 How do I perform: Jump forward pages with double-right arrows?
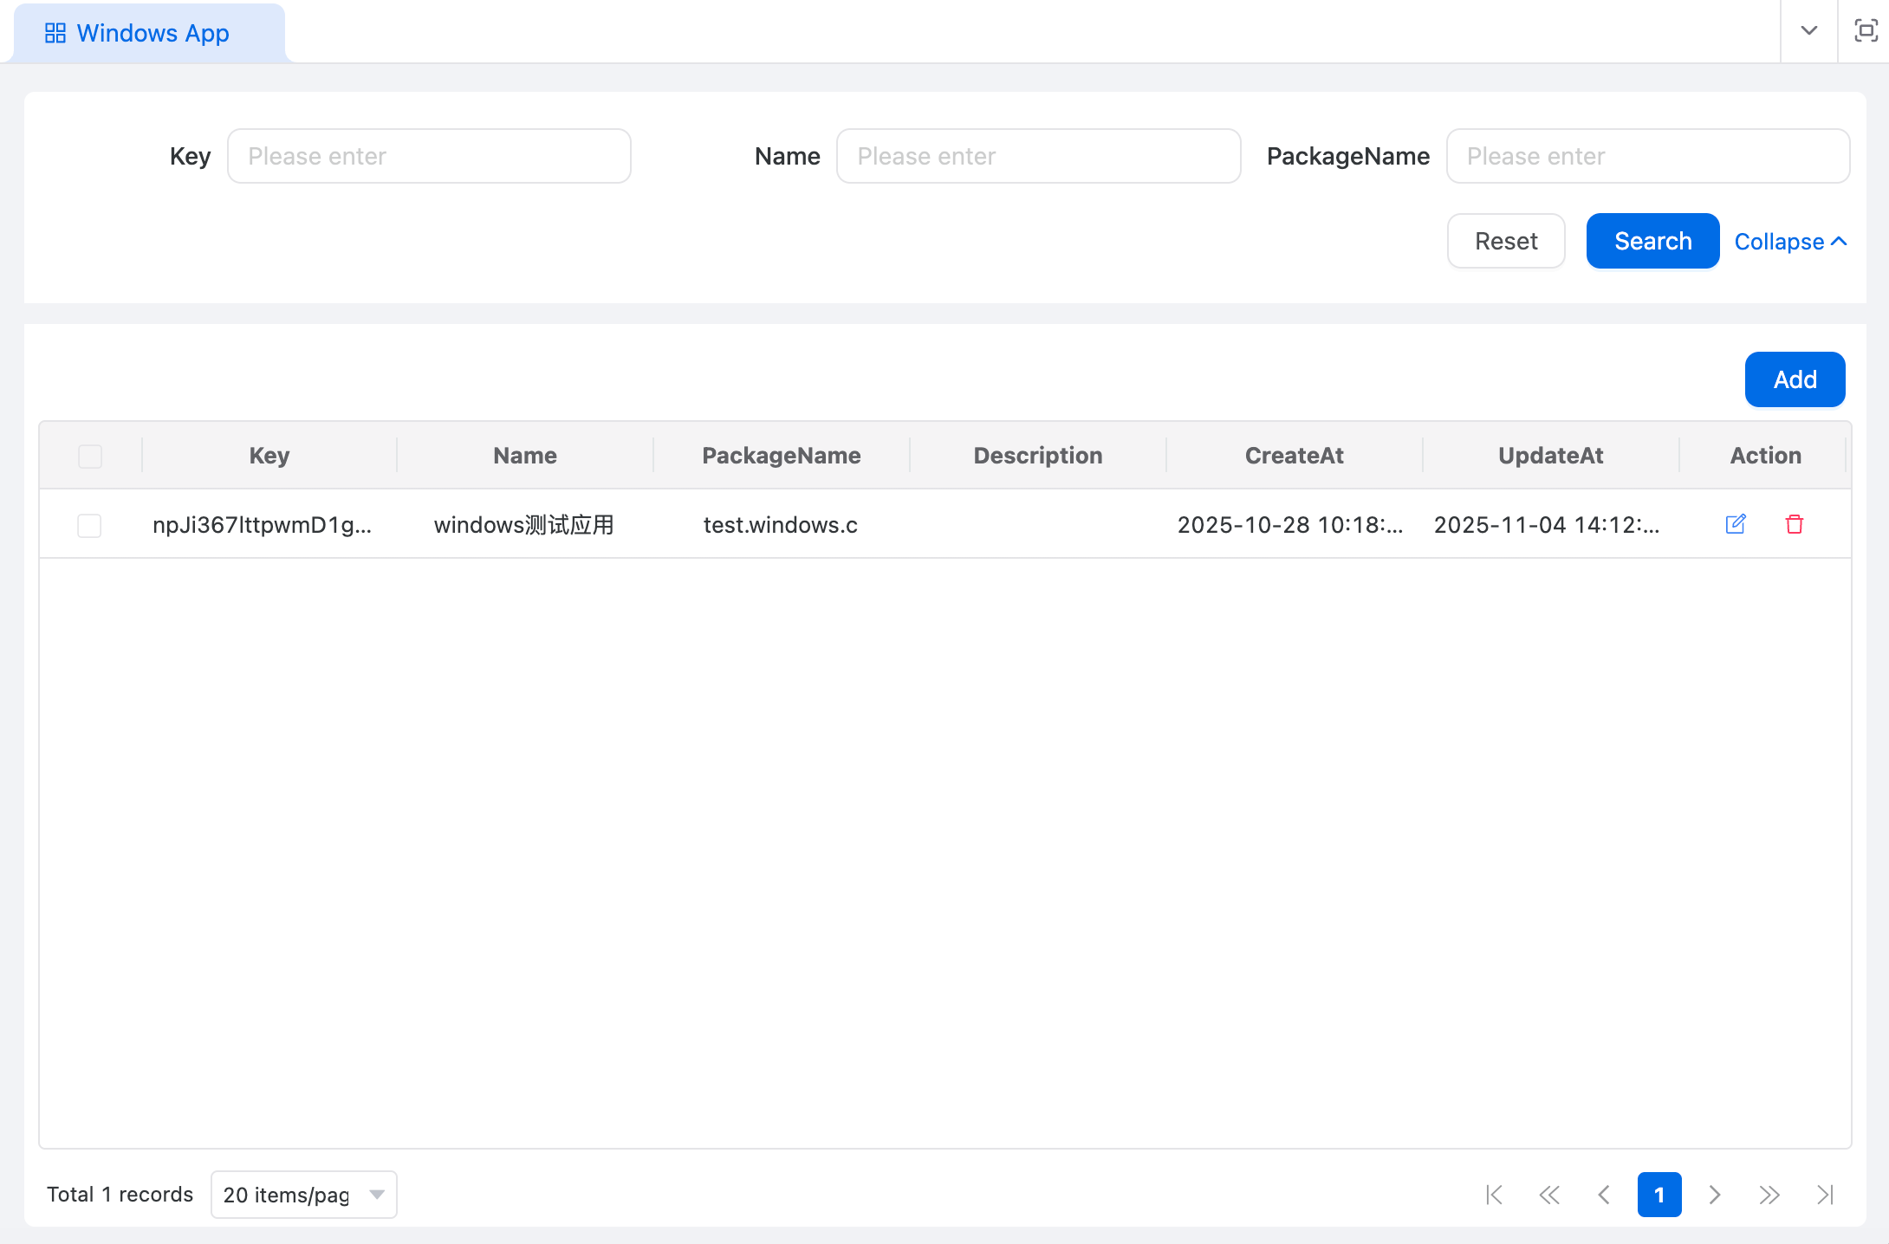click(1769, 1195)
